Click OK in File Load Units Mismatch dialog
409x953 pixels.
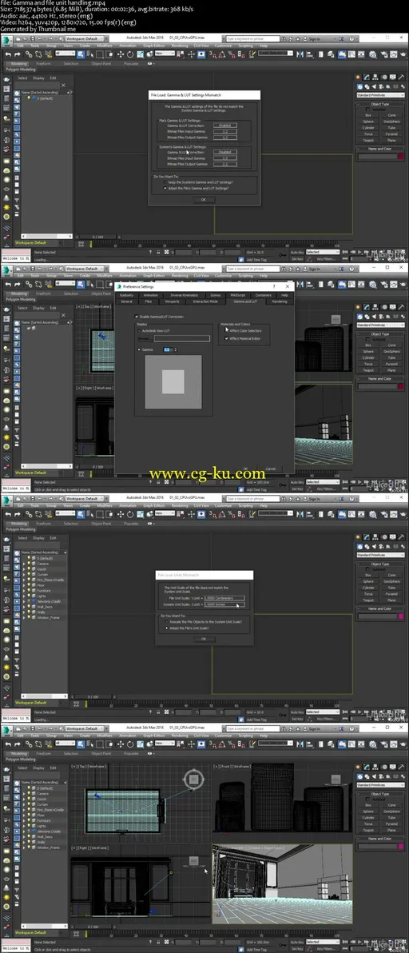point(203,639)
